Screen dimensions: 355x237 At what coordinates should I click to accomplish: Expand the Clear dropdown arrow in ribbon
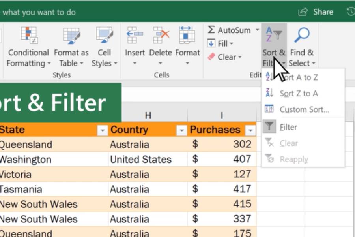[x=240, y=57]
